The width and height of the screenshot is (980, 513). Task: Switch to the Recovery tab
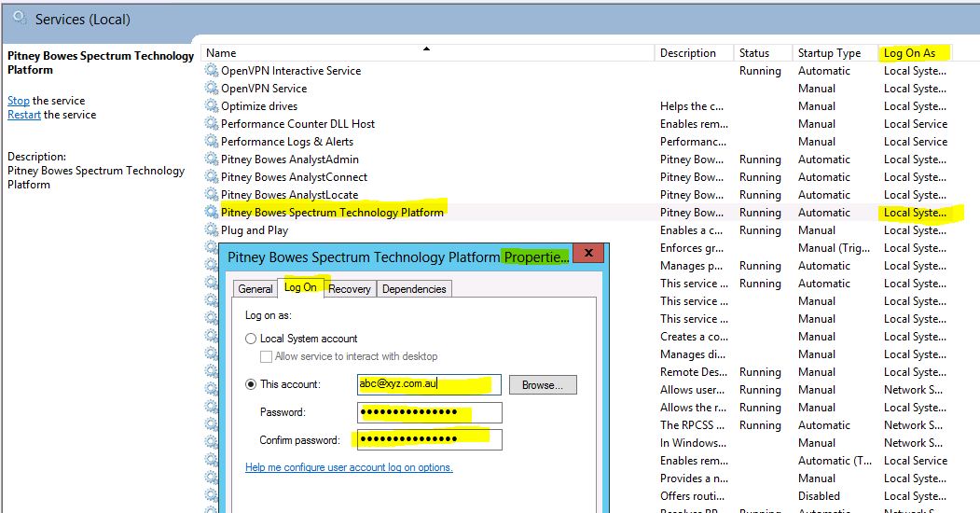[x=350, y=289]
